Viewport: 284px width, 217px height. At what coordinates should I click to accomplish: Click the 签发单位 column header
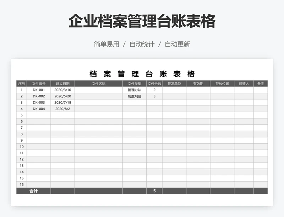coord(174,84)
